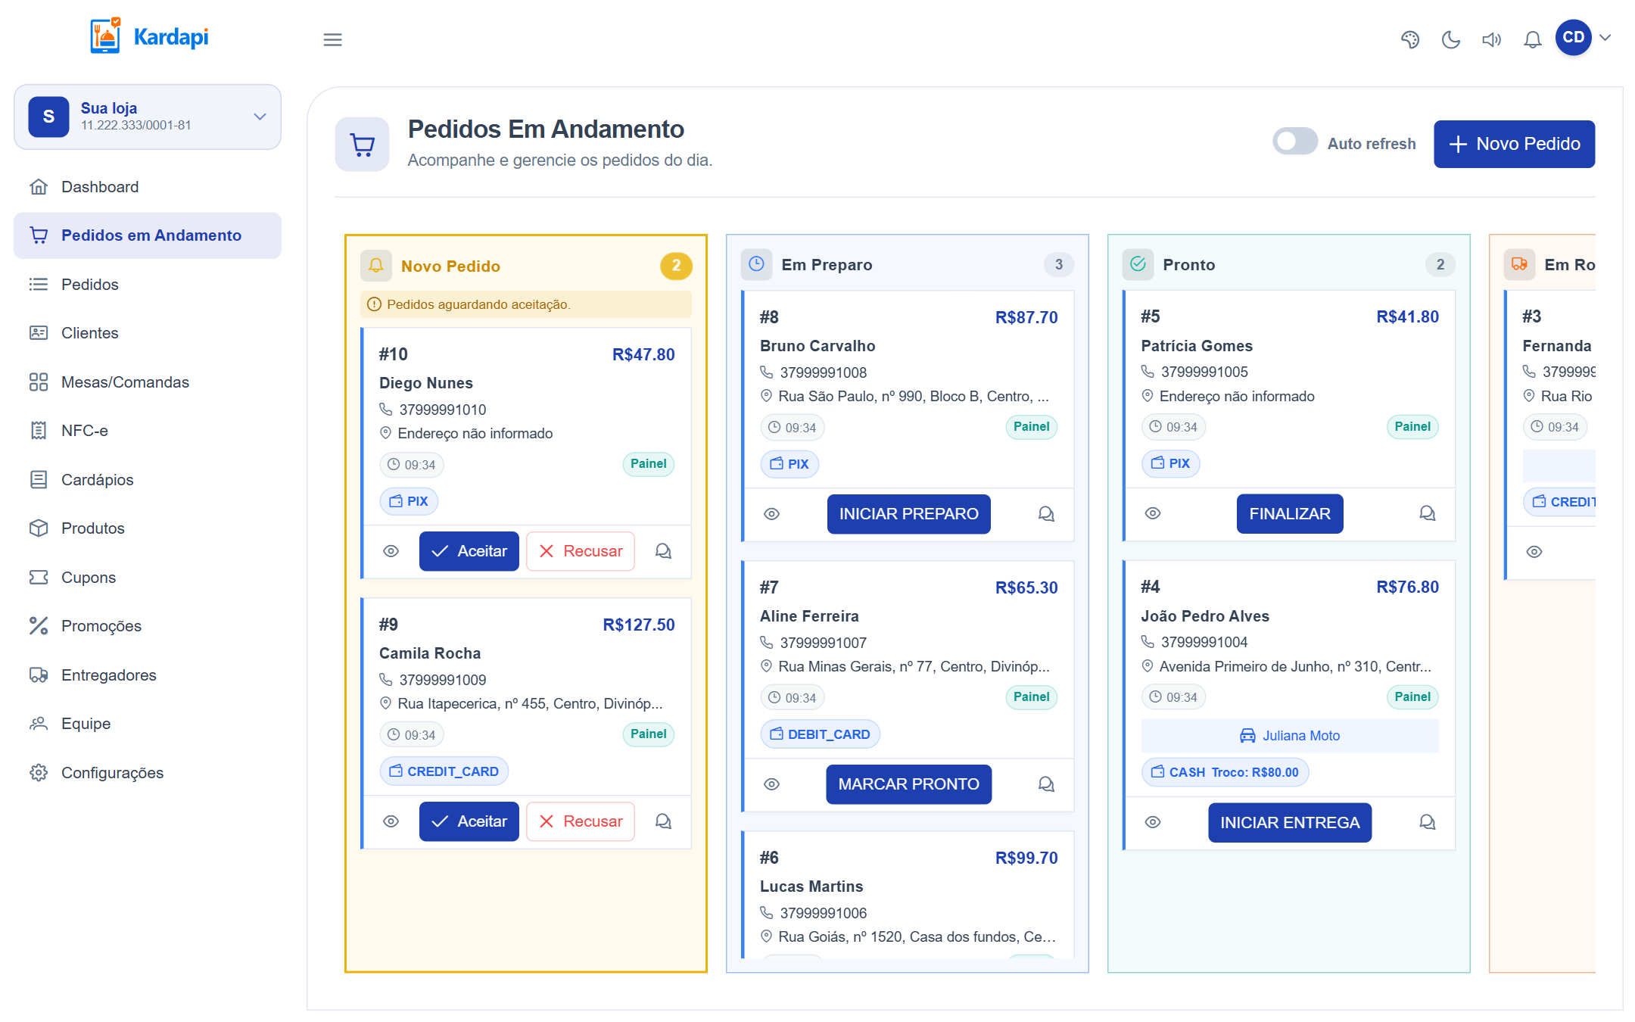Click FINALIZAR on order #5
The width and height of the screenshot is (1635, 1022).
(1290, 514)
